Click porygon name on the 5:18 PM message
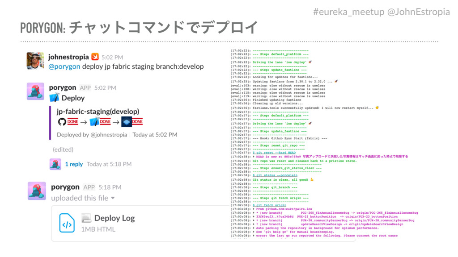 click(x=65, y=187)
